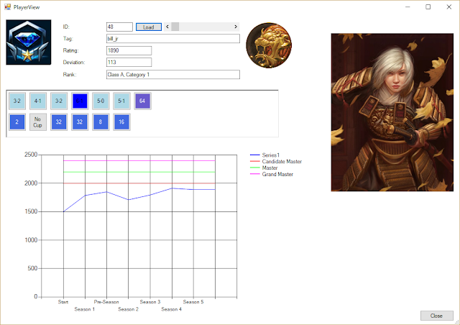
Task: Click the right arrow of the ID scrollbar
Action: 236,27
